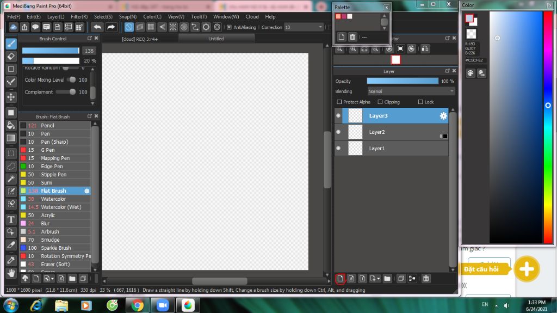Enable the Clipping checkbox
The image size is (557, 313).
(x=380, y=102)
